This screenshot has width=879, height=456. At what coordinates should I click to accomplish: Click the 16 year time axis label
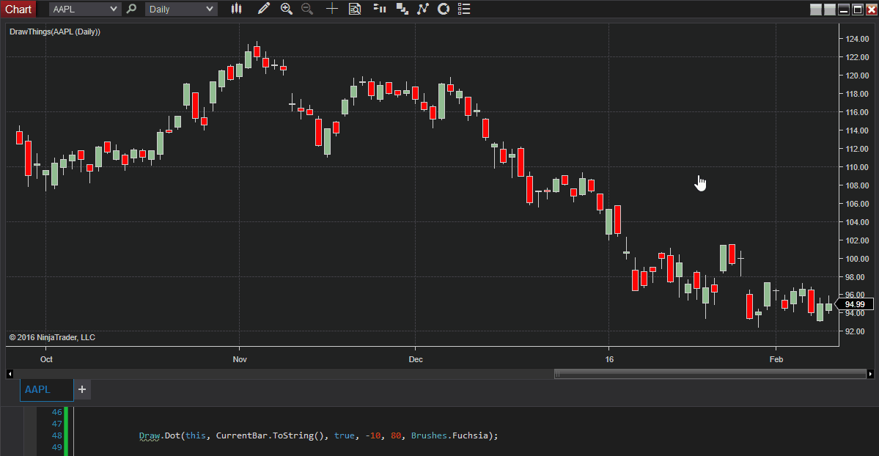tap(609, 359)
